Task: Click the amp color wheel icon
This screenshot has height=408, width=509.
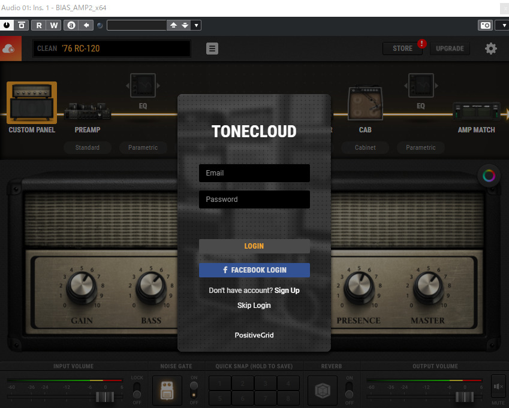Action: [489, 176]
